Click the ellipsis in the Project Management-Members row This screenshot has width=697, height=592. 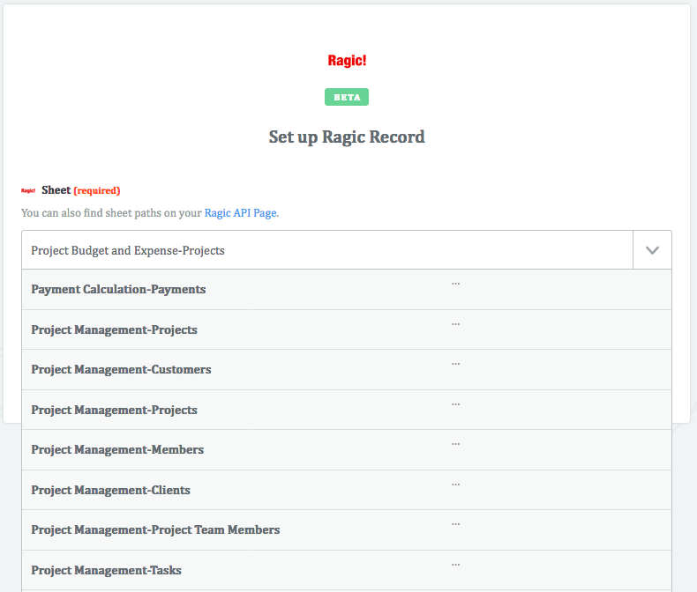click(x=455, y=444)
